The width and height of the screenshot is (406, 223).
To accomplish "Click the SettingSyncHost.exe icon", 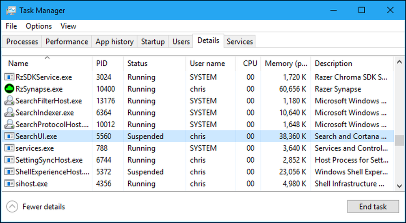I will tap(9, 160).
